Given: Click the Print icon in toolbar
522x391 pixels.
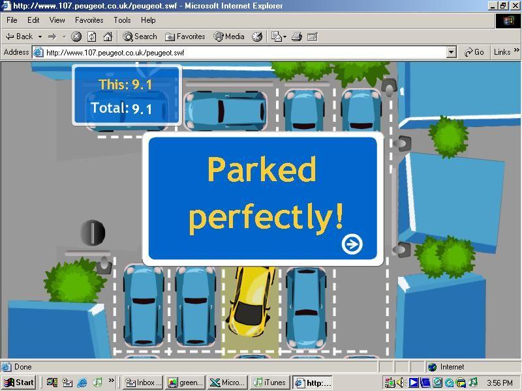Looking at the screenshot, I should [x=297, y=37].
